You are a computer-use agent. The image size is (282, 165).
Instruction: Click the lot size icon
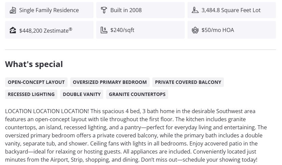[x=195, y=10]
